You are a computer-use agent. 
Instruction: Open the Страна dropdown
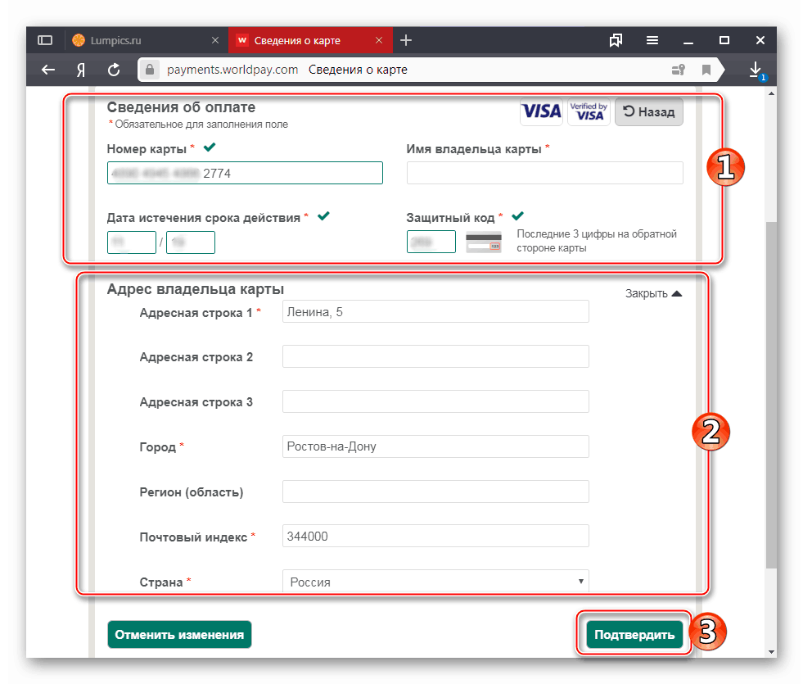(x=435, y=582)
